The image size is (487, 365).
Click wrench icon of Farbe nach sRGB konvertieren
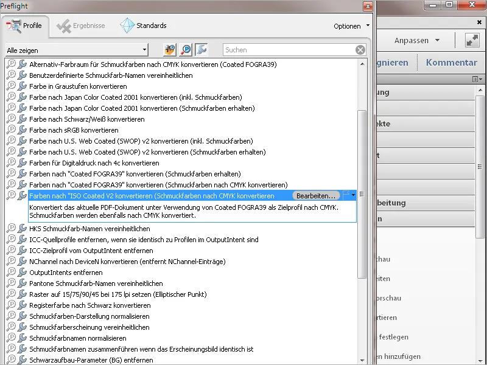coord(22,130)
